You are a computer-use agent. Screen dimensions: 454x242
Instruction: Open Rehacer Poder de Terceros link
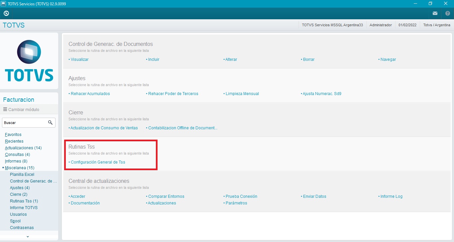tap(173, 94)
